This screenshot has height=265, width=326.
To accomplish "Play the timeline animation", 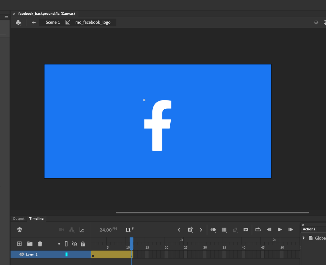I will click(x=280, y=230).
